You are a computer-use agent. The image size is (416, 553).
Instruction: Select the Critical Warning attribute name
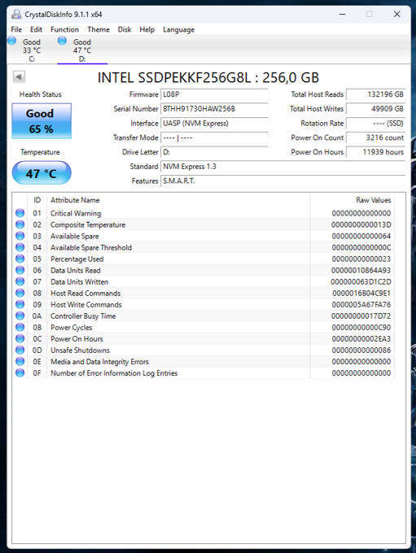tap(76, 213)
